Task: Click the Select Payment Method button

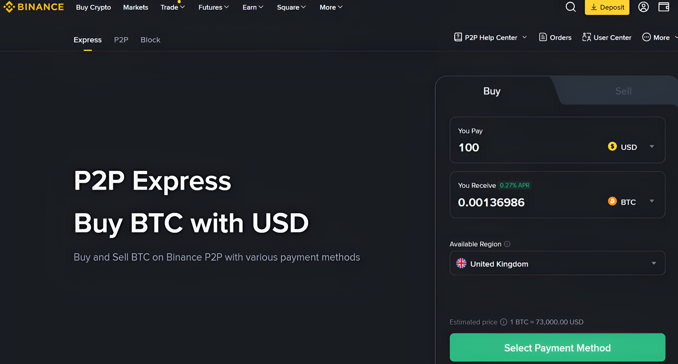Action: point(557,347)
